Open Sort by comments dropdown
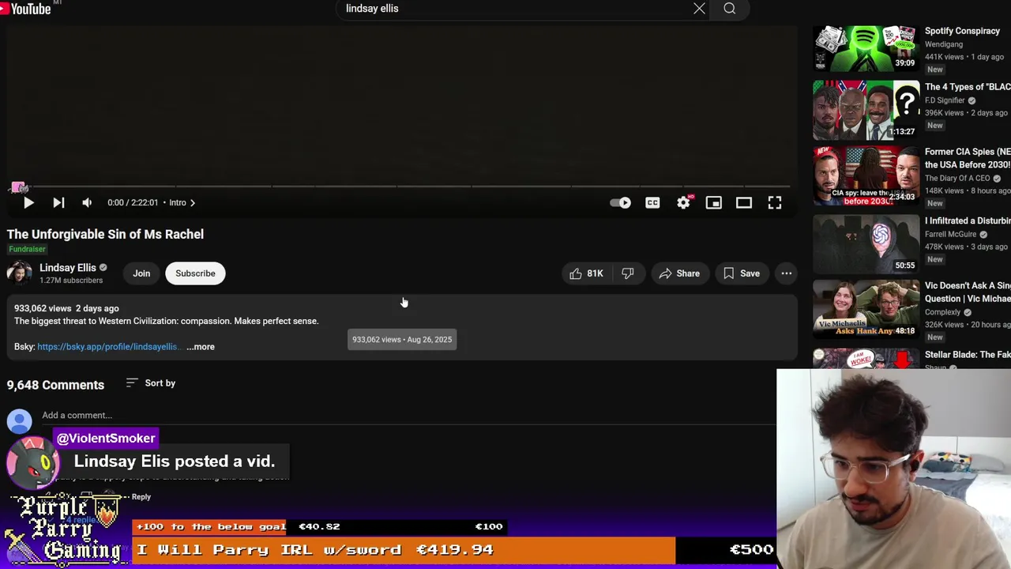 (151, 383)
